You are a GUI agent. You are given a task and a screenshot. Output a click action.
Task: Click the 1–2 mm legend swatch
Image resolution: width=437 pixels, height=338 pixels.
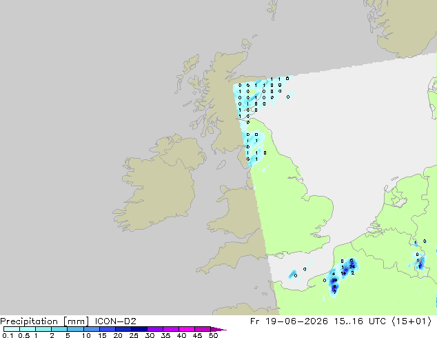pyautogui.click(x=43, y=329)
